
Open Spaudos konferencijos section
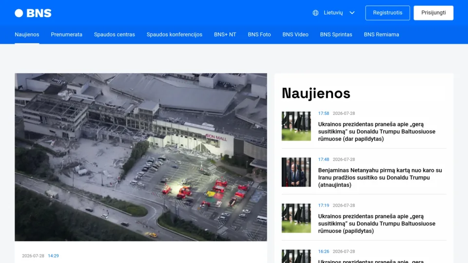(175, 35)
